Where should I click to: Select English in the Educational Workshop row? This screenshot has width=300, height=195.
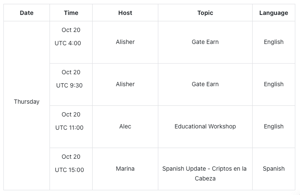[x=274, y=126]
